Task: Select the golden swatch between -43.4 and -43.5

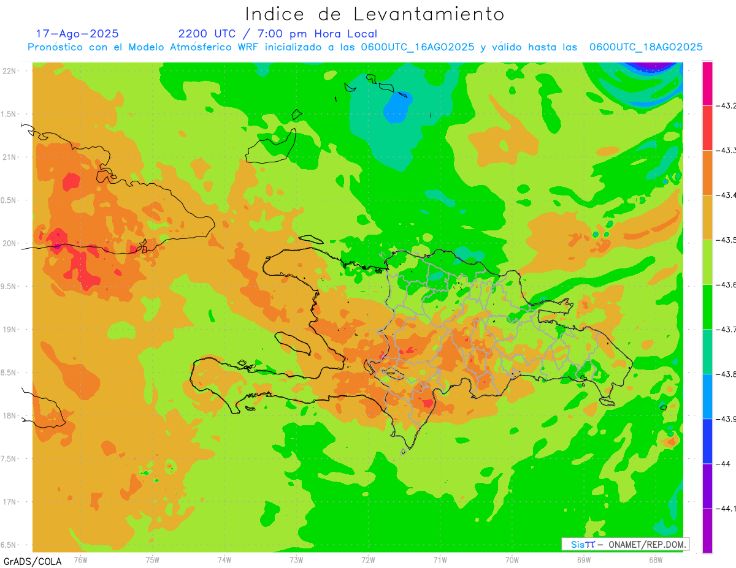Action: click(707, 218)
